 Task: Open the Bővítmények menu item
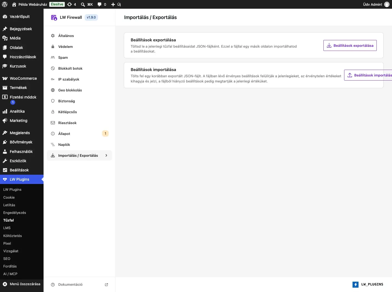tap(22, 142)
